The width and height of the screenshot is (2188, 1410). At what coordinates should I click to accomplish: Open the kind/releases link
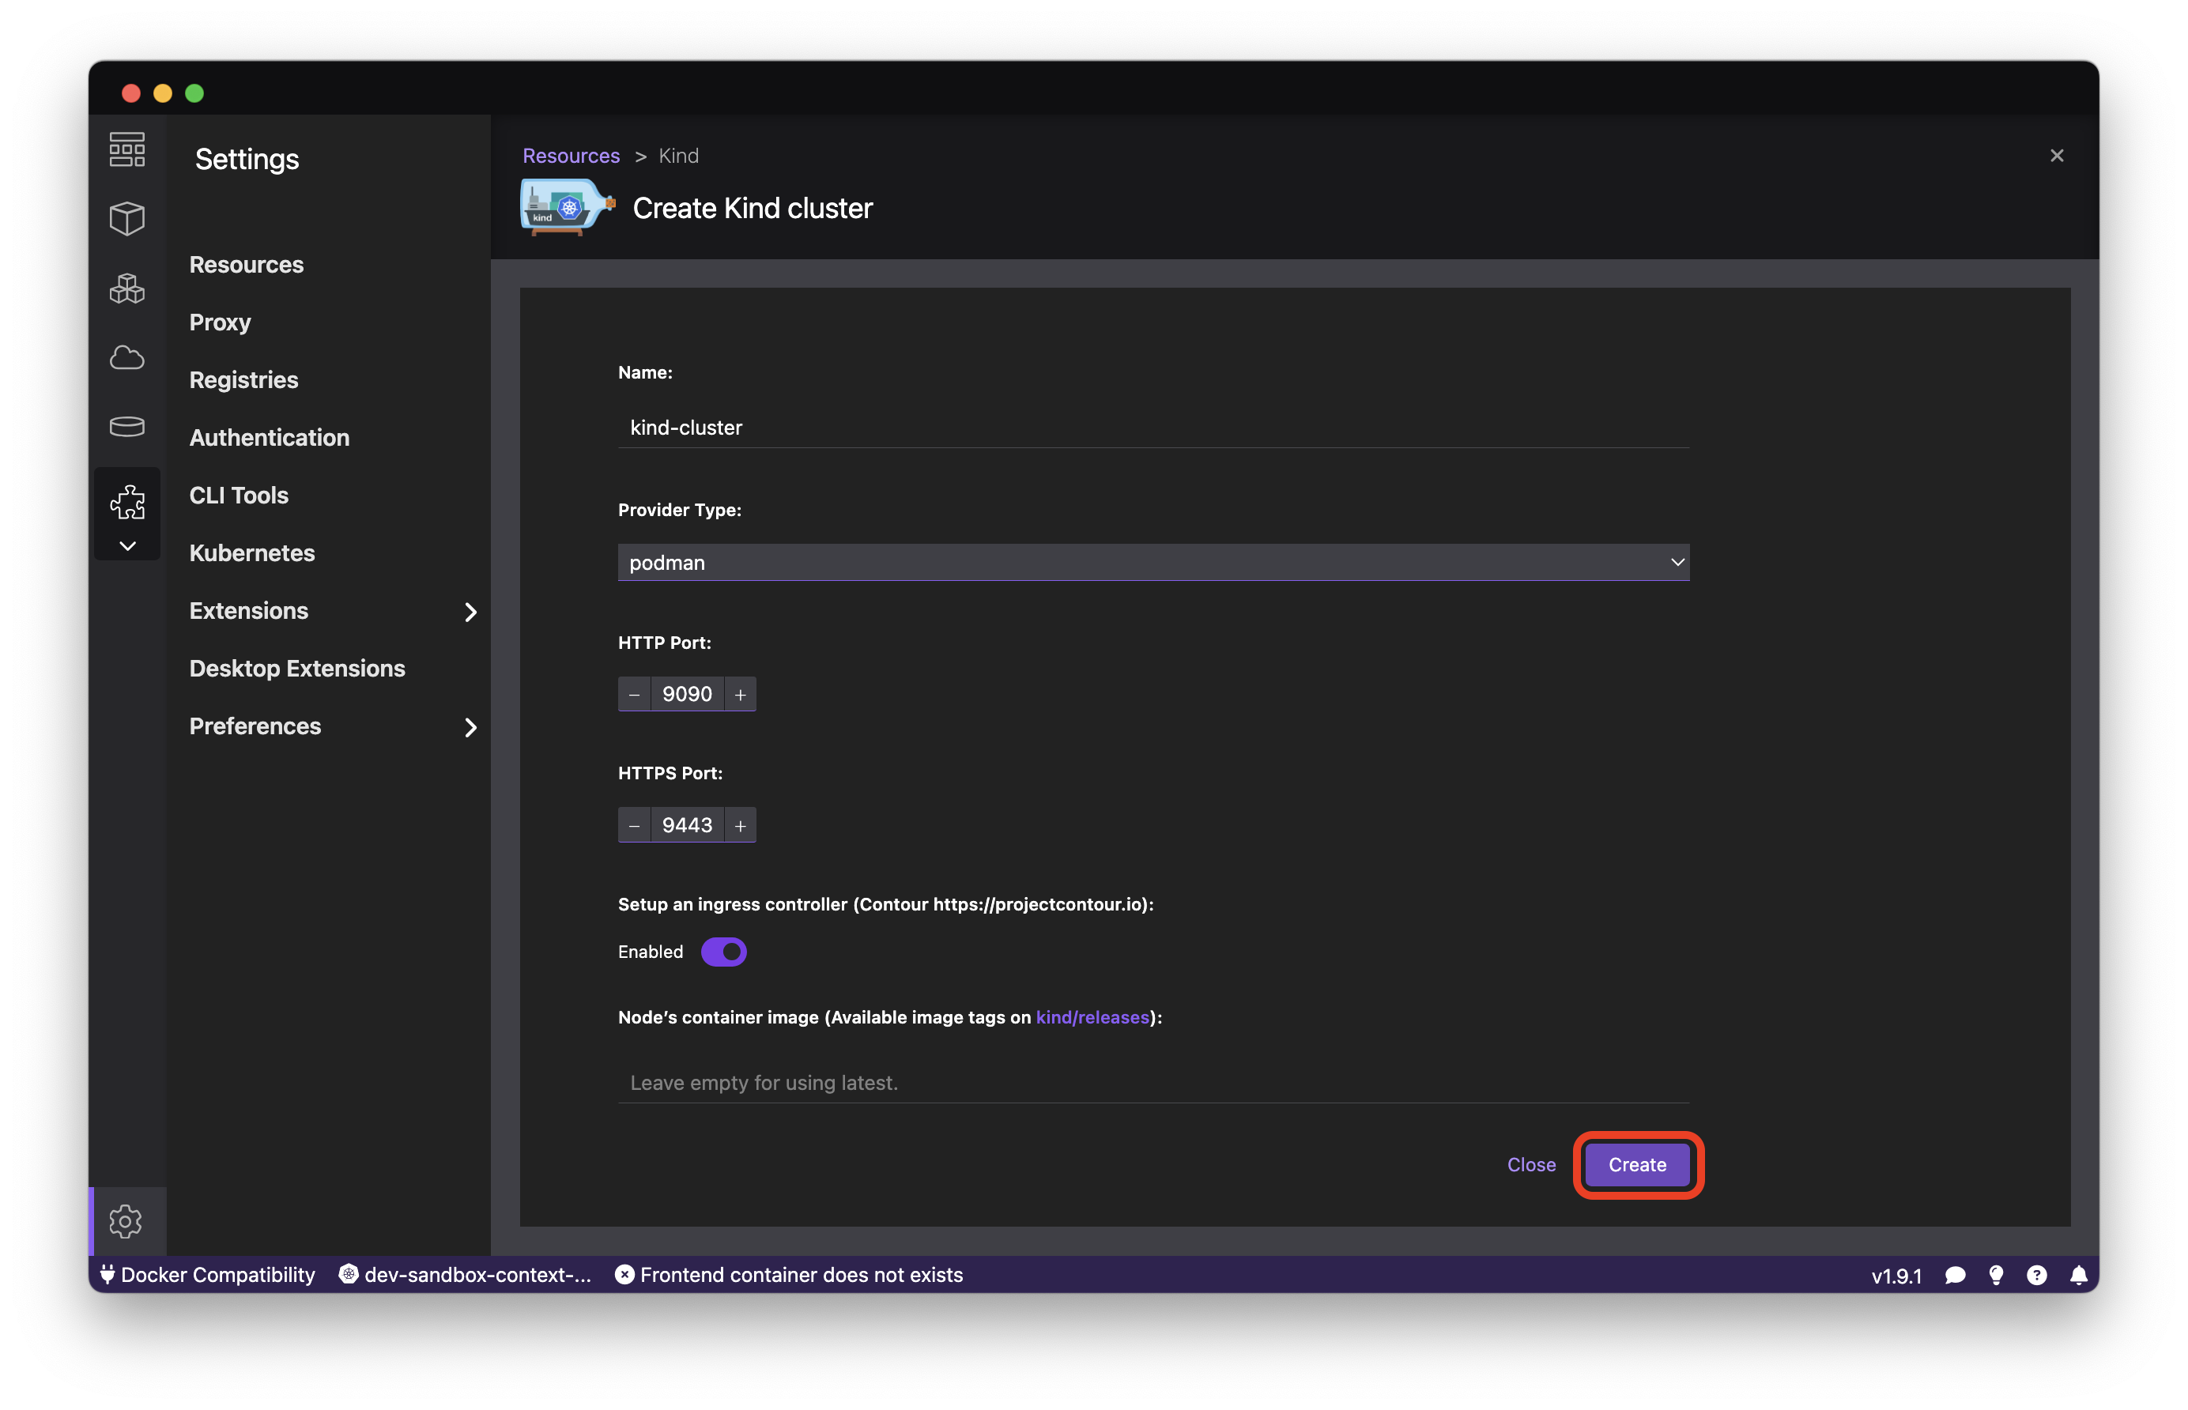click(x=1092, y=1017)
